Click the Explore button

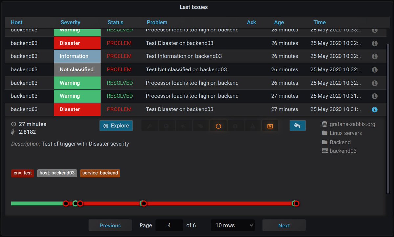pos(116,126)
